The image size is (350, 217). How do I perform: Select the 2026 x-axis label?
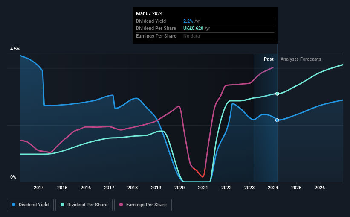[x=320, y=188]
